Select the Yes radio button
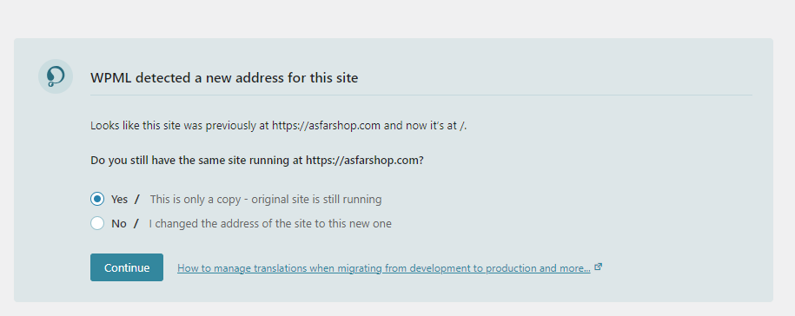 point(97,199)
